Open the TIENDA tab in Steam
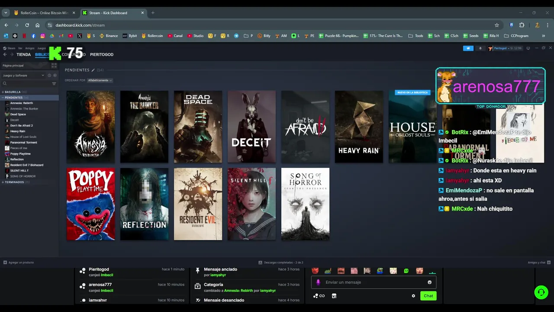The height and width of the screenshot is (312, 554). [23, 55]
